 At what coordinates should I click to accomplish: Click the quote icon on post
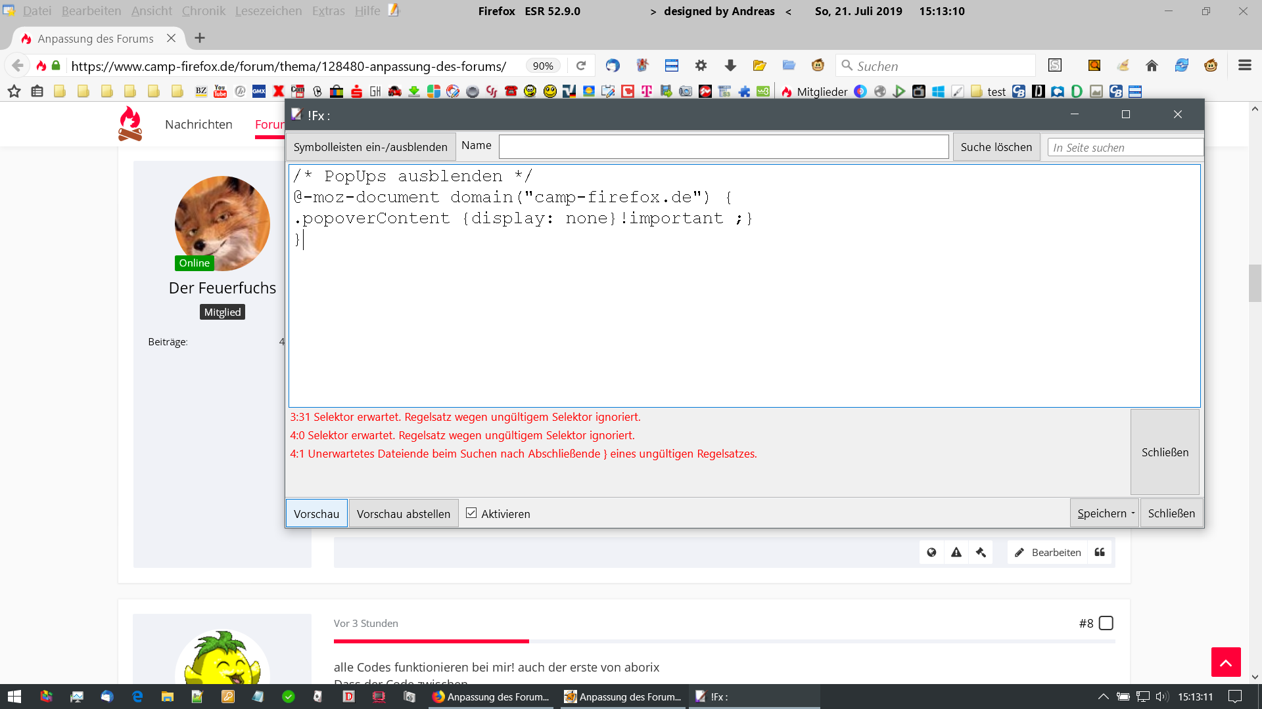[1100, 552]
